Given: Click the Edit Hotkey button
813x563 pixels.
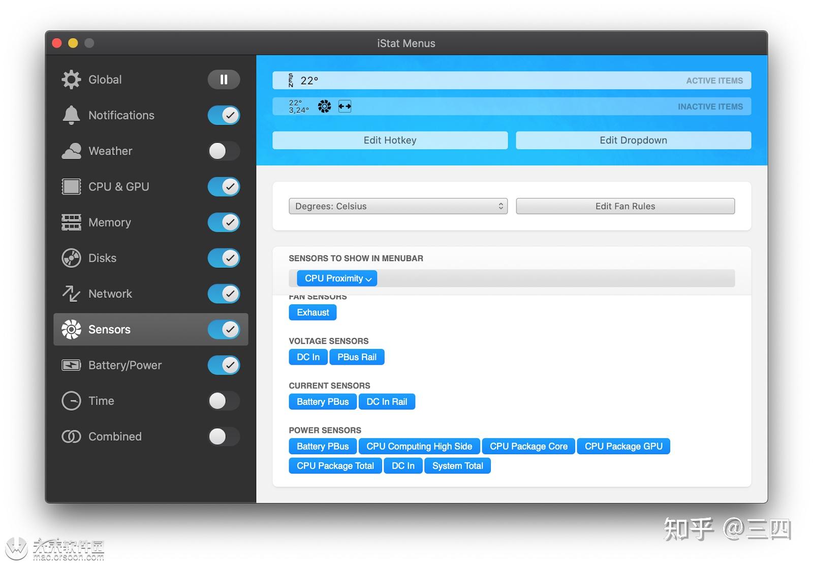Looking at the screenshot, I should (x=390, y=140).
